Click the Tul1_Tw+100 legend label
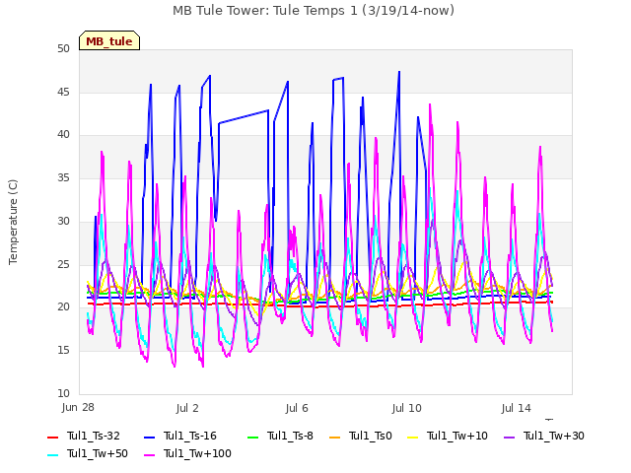Image resolution: width=631 pixels, height=473 pixels. pyautogui.click(x=197, y=453)
